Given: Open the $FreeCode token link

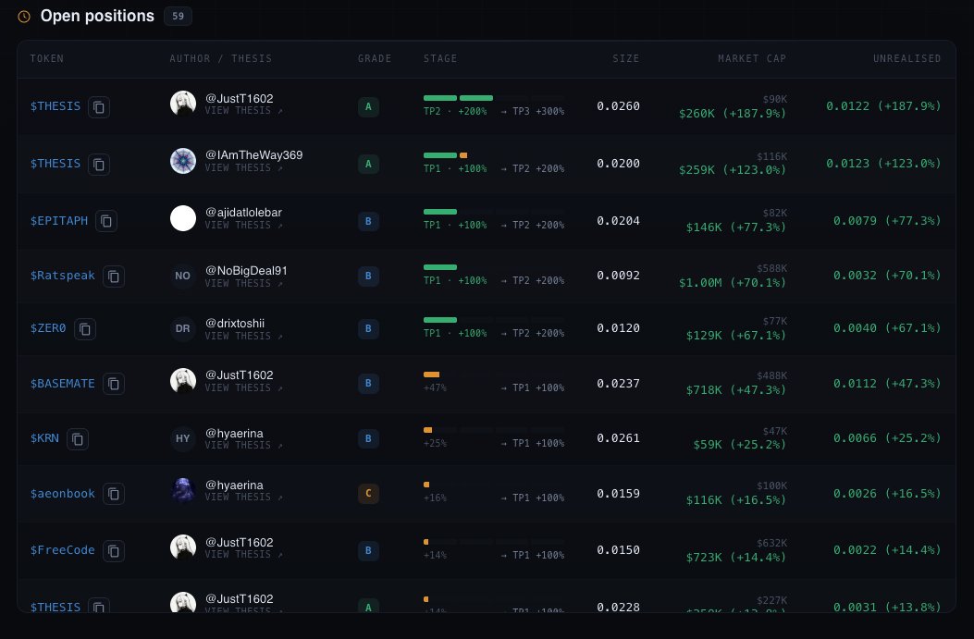Looking at the screenshot, I should point(63,549).
